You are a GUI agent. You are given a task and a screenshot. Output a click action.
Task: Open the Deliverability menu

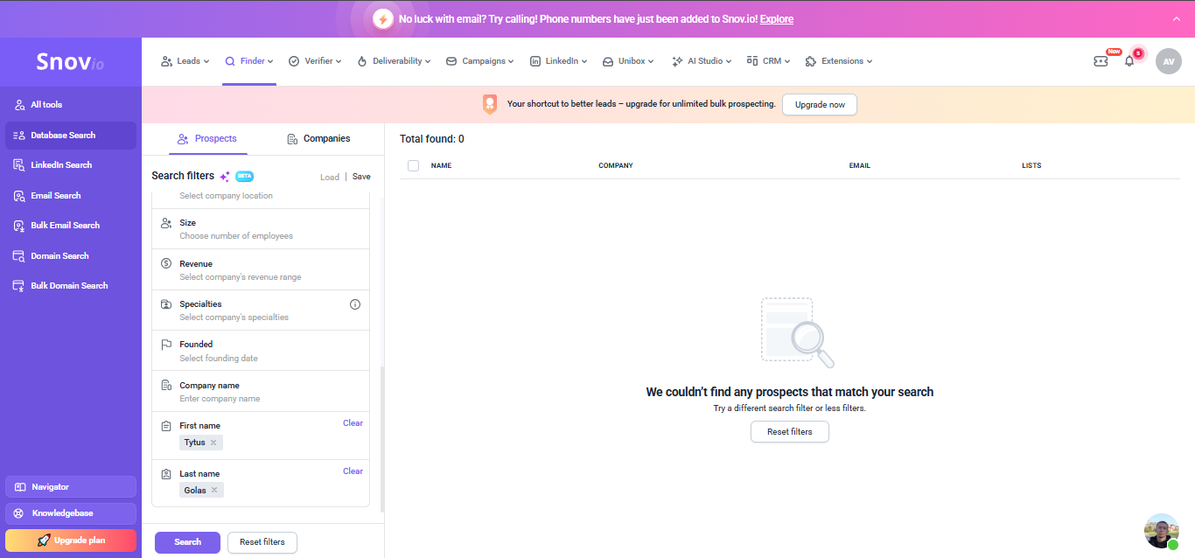point(395,61)
